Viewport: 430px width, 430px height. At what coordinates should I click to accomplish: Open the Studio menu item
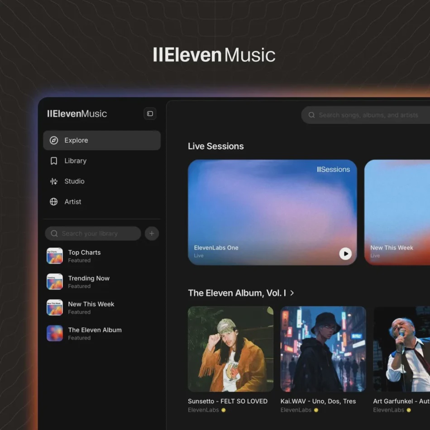point(102,181)
